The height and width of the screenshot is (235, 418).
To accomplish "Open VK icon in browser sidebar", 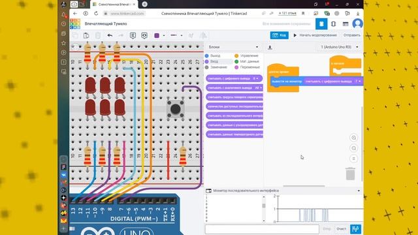I will pos(64,175).
